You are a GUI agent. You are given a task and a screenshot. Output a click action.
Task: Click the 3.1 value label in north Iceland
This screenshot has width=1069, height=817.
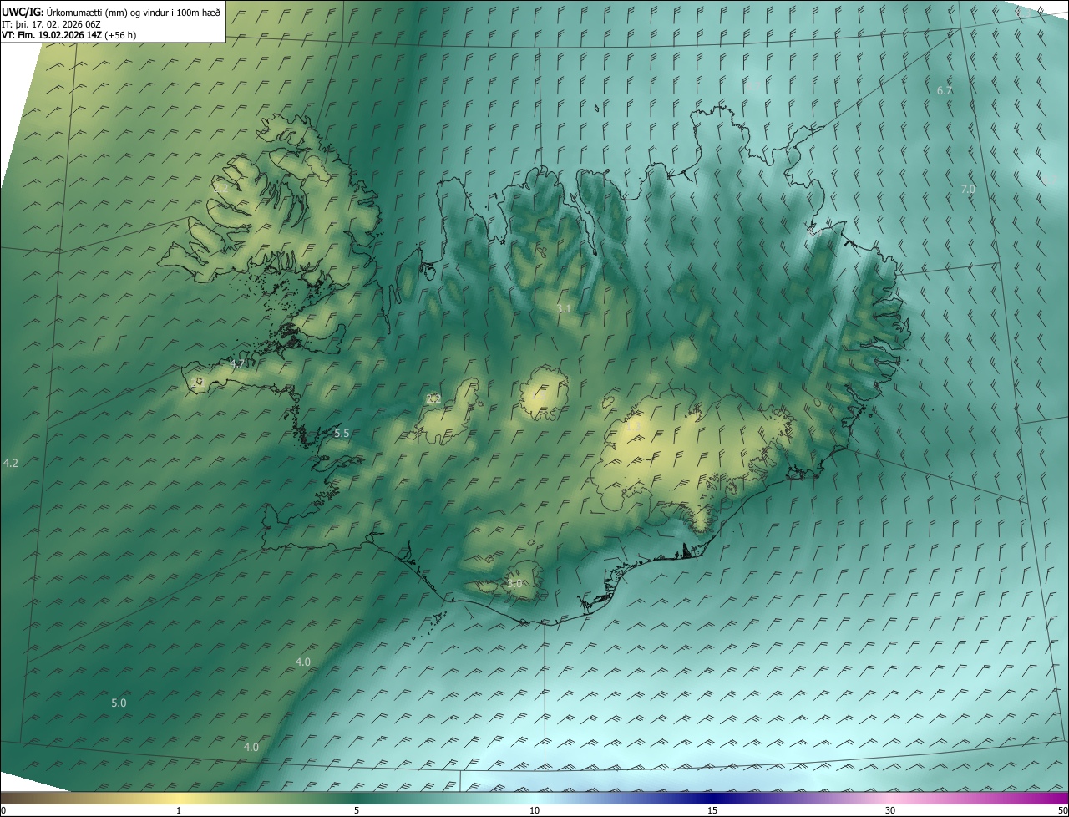click(x=564, y=309)
